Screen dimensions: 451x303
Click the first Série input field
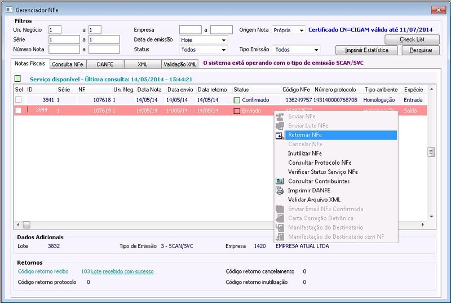(64, 39)
